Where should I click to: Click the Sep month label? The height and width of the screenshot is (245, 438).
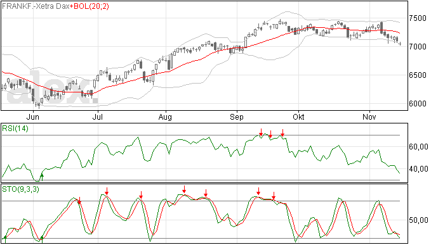click(237, 117)
